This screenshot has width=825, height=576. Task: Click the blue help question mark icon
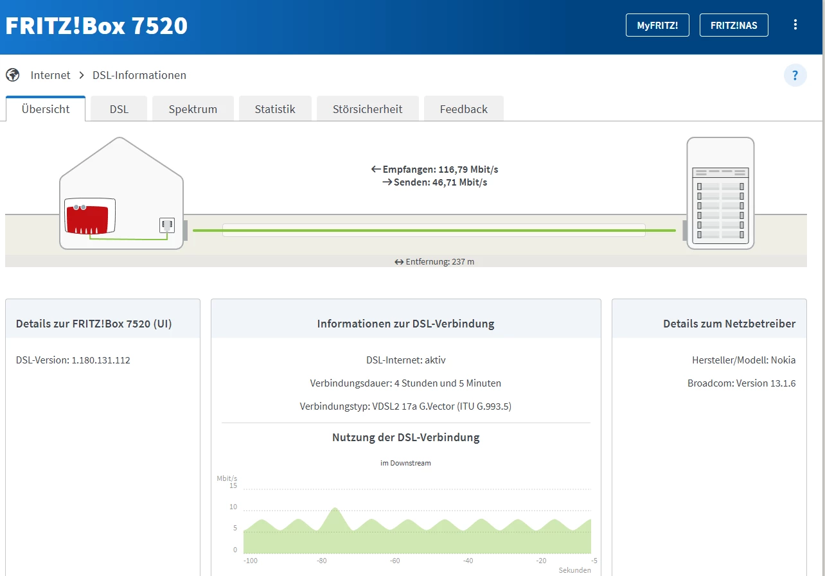(x=795, y=75)
